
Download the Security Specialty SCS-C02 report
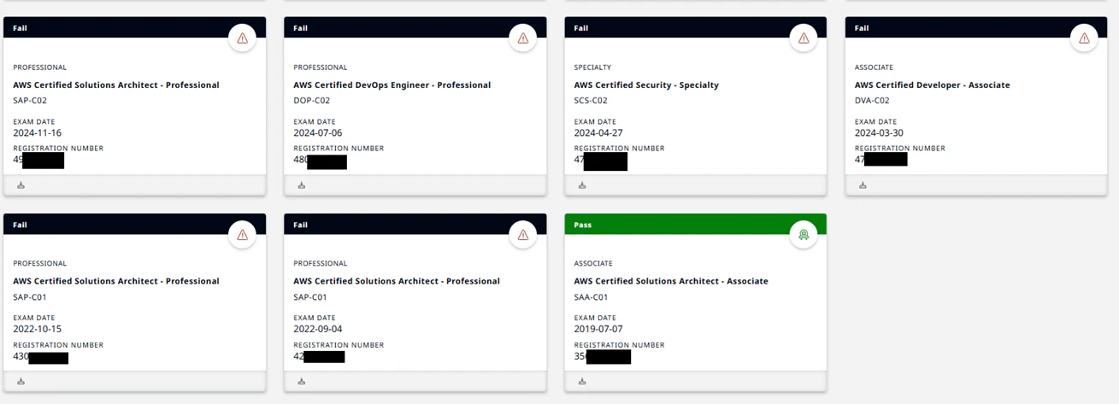click(x=582, y=185)
